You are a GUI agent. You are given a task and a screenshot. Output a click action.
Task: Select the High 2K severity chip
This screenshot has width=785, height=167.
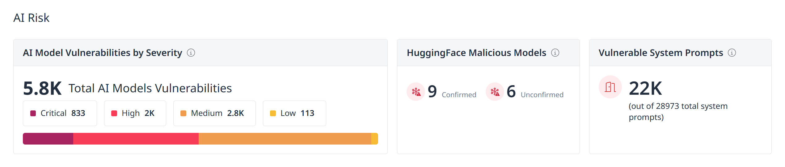point(135,113)
